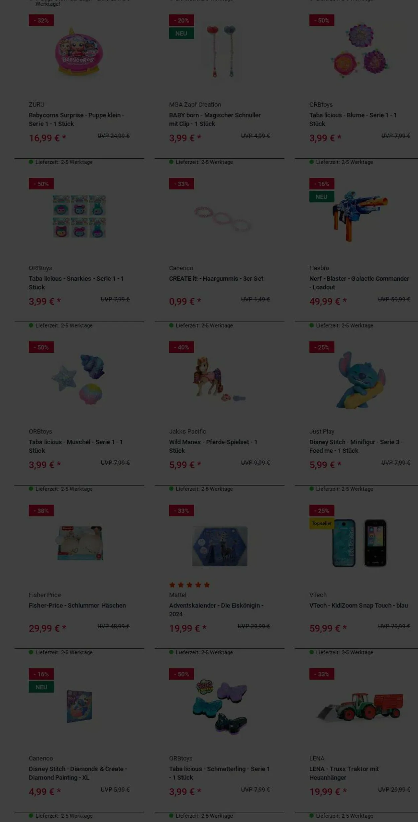
Task: Click five-star rating of Adventskalender Eiskönigin
Action: pyautogui.click(x=190, y=585)
